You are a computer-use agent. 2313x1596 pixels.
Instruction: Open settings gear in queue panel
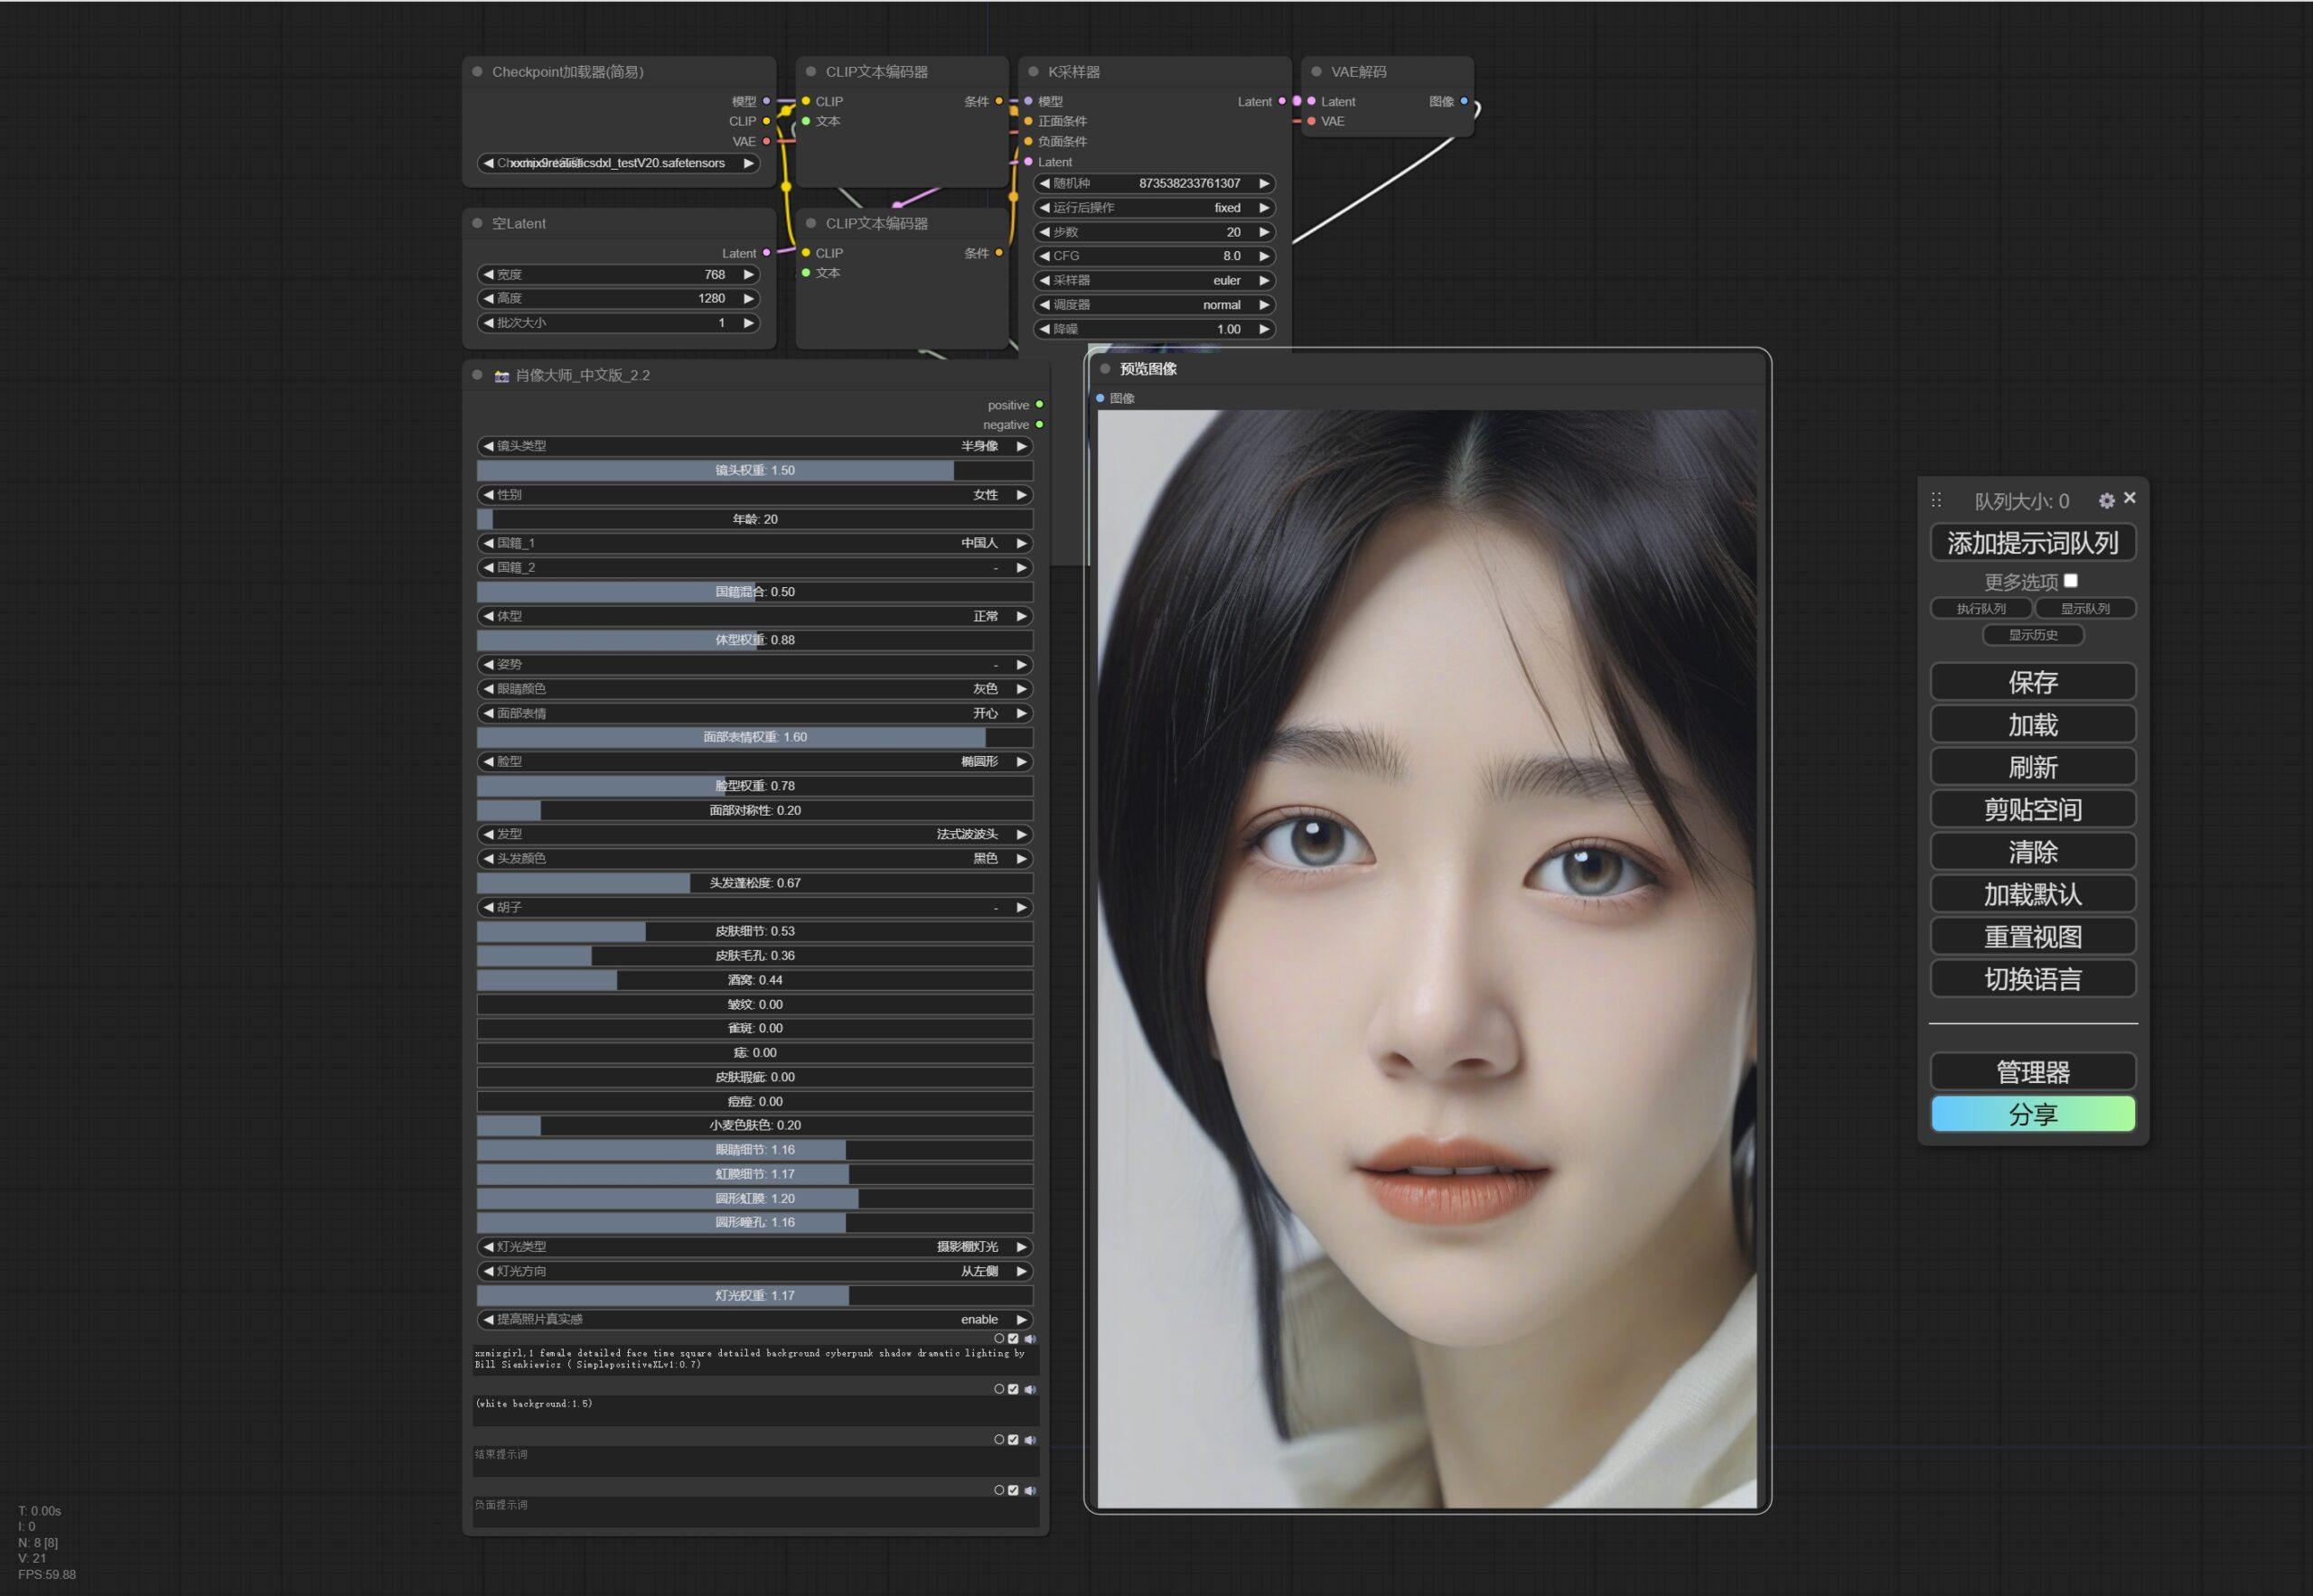(2107, 500)
